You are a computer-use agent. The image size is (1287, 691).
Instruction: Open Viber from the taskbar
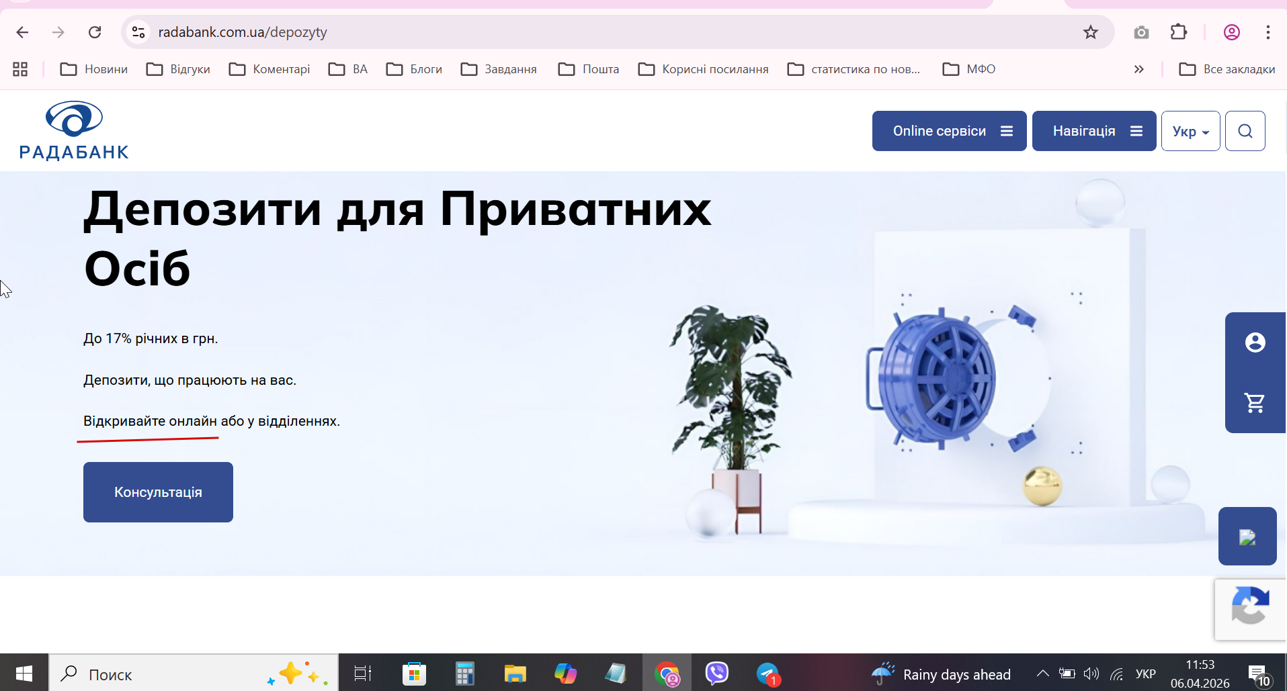point(717,673)
